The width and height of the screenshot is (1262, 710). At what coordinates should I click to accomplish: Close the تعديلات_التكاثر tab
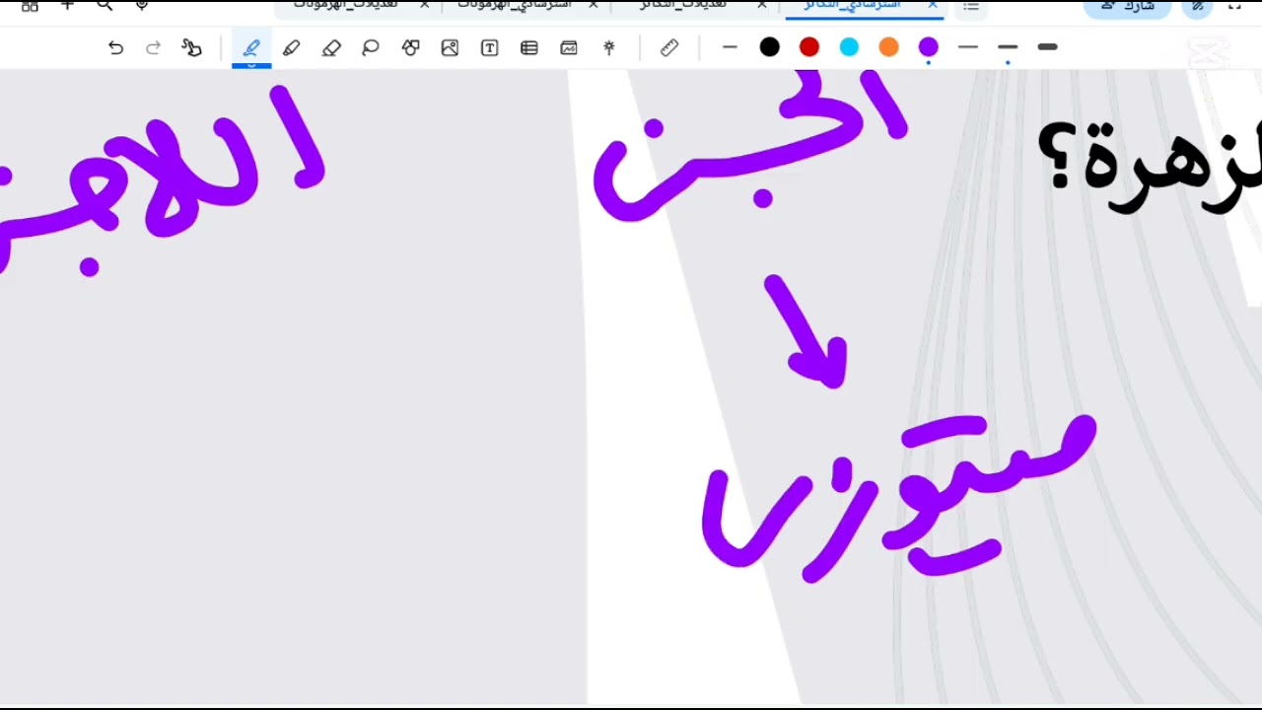click(x=762, y=6)
